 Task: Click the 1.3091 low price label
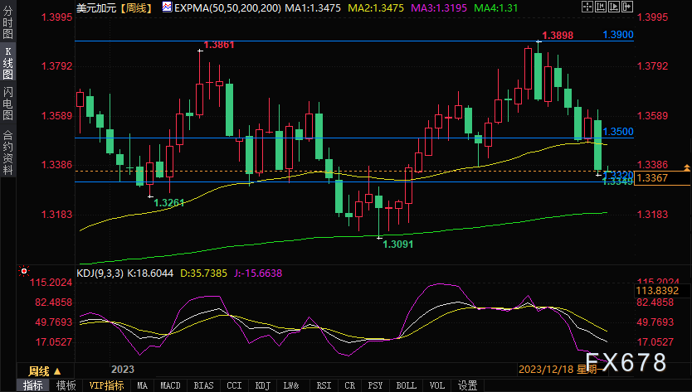click(x=397, y=244)
